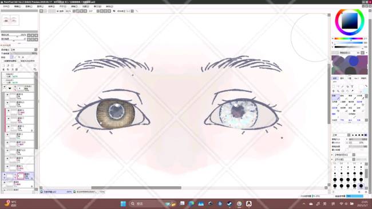Open the layer blending mode dropdown
This screenshot has width=372, height=209.
coord(23,50)
